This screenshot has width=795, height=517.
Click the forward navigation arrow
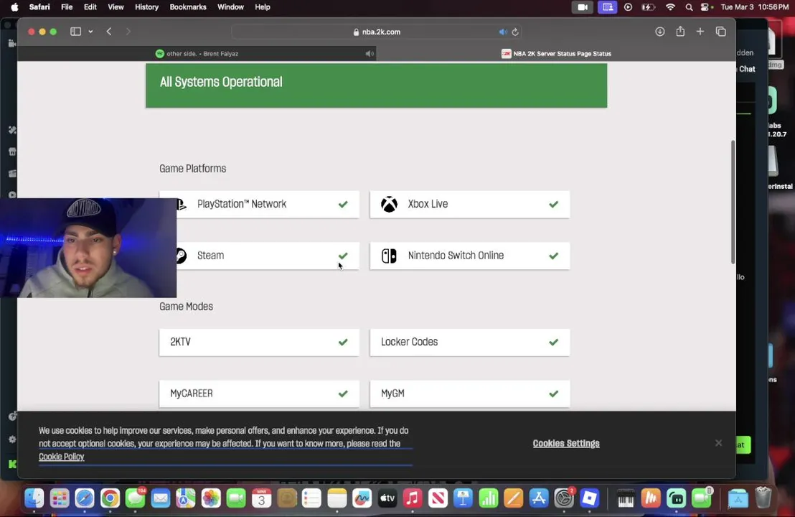pyautogui.click(x=128, y=32)
